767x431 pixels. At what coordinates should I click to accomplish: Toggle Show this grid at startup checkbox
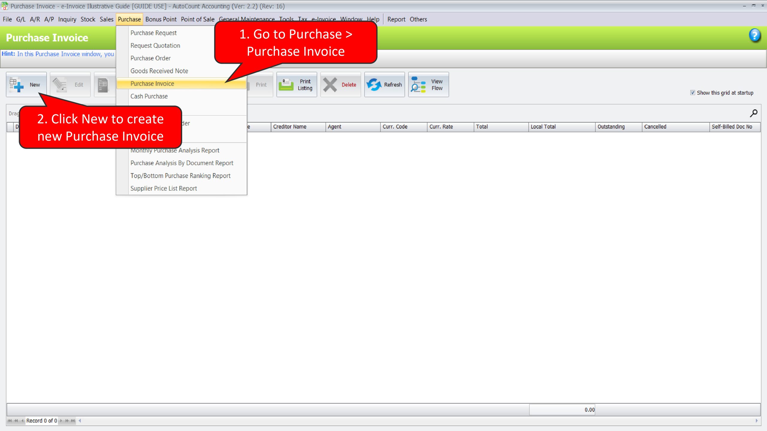(693, 93)
